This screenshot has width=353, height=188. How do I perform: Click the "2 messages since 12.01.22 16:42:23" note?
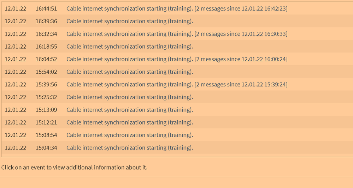point(241,8)
